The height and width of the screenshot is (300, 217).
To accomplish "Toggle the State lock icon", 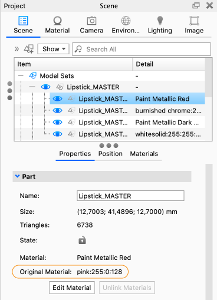I will tap(82, 240).
